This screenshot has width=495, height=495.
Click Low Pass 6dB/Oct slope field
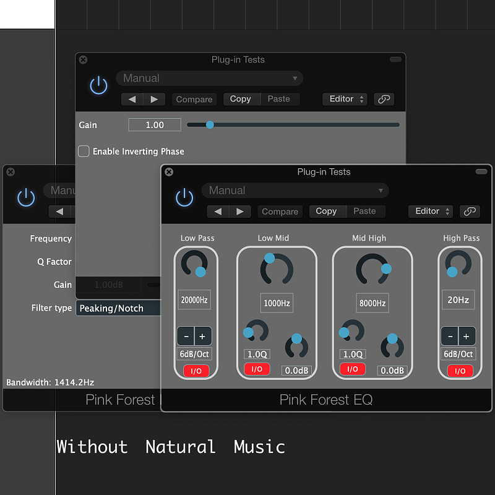click(194, 354)
